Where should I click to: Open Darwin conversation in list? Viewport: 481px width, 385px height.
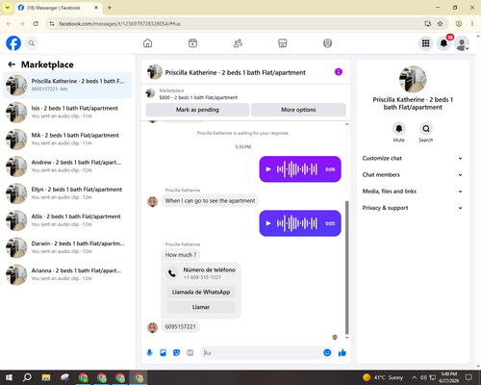point(67,247)
